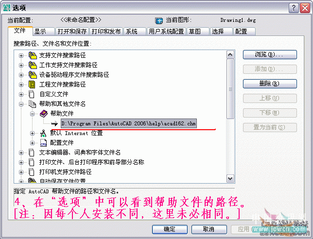Click the purple help book icon beside 帮助文件
The width and height of the screenshot is (313, 239).
click(x=44, y=114)
